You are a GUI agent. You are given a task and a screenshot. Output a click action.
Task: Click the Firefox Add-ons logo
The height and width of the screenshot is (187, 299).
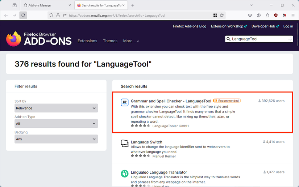[39, 39]
